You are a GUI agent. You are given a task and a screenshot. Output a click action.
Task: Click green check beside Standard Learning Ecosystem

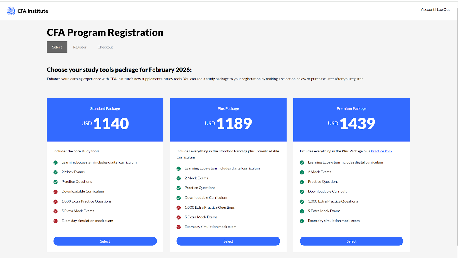[x=56, y=163]
